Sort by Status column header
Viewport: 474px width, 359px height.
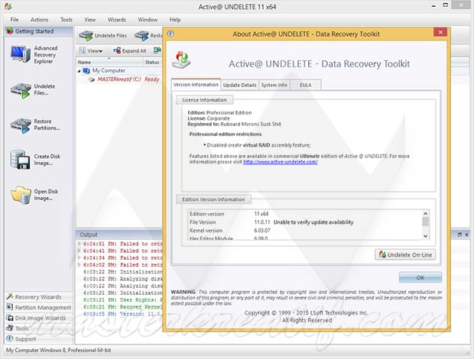[x=152, y=62]
